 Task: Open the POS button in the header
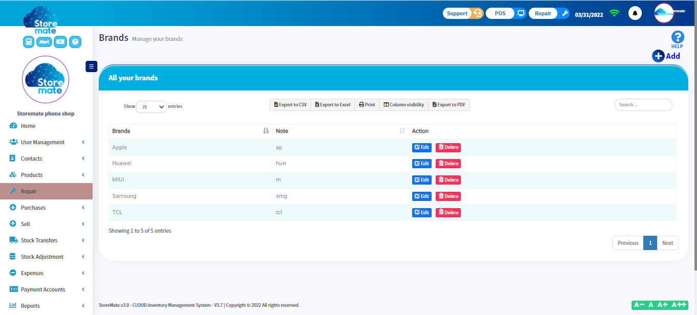tap(506, 13)
